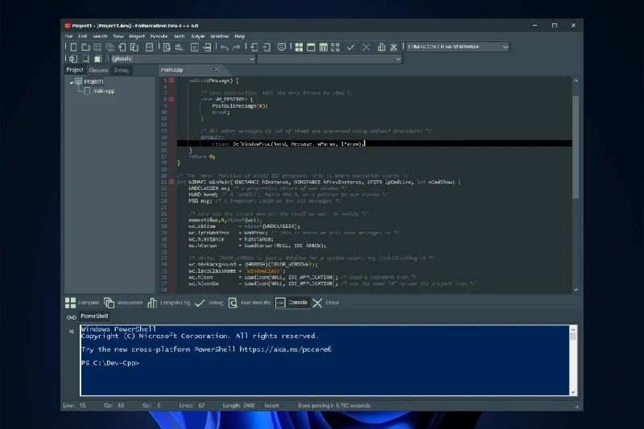Screen dimensions: 644x429
Task: Click the filled page icon after the bookmark icon
Action: 97,59
